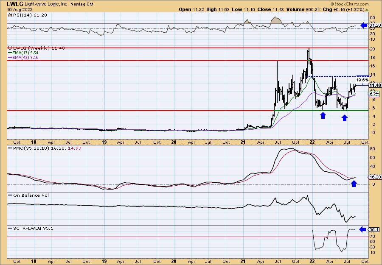This screenshot has height=265, width=382.
Task: Click the 40 level on the PMO scale
Action: click(x=373, y=167)
